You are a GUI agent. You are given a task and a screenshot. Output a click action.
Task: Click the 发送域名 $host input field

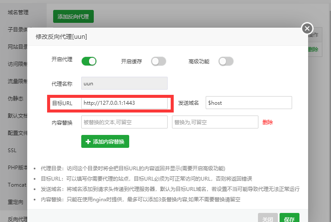[248, 103]
